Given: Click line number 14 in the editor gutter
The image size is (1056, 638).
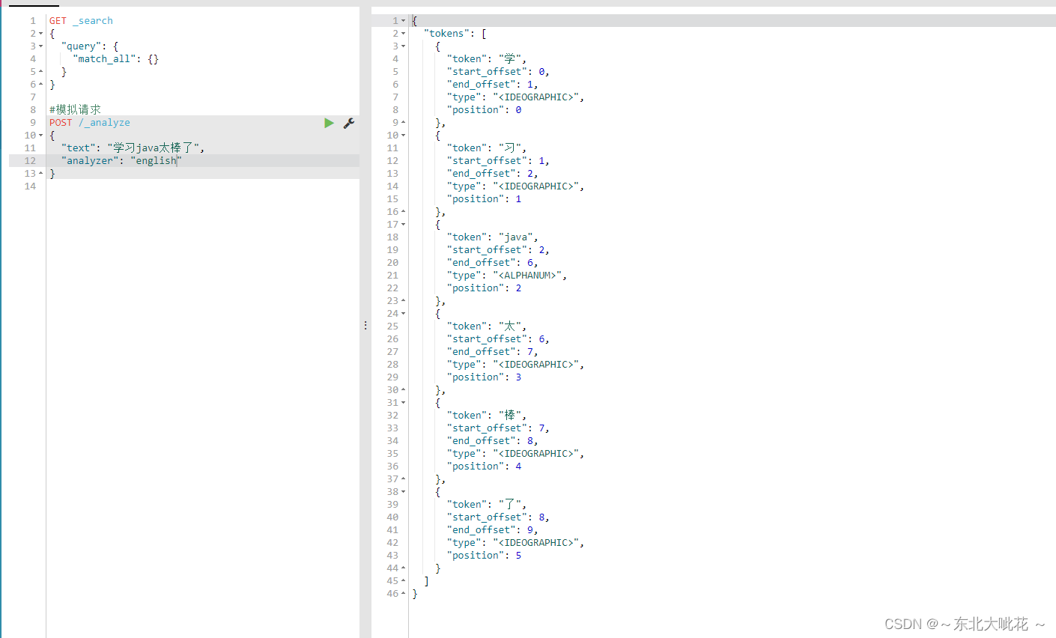Looking at the screenshot, I should pyautogui.click(x=30, y=186).
